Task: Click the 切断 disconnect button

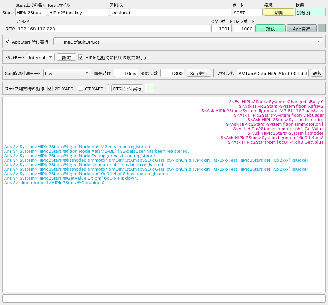Action: (278, 12)
